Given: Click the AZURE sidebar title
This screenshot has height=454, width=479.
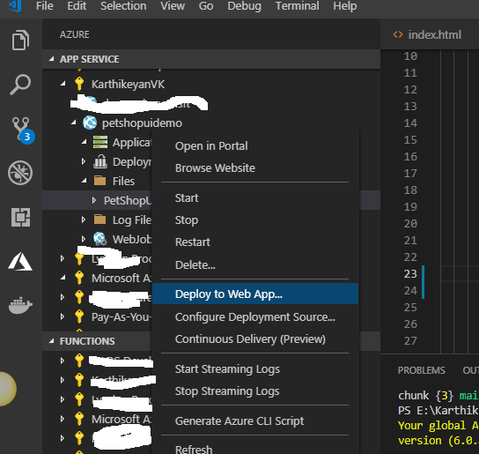Looking at the screenshot, I should click(75, 34).
